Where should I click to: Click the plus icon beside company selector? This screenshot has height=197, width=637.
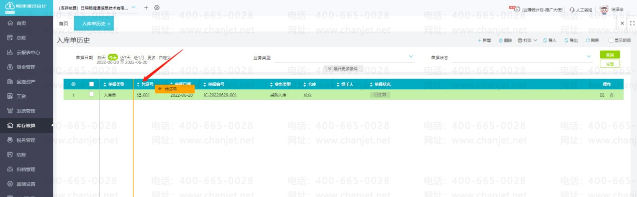coord(146,8)
